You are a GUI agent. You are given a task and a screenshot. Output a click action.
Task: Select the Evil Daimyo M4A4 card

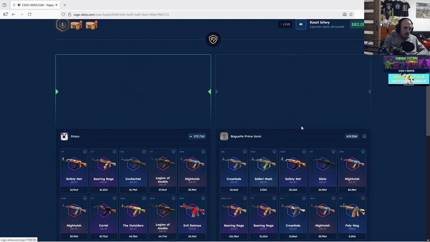[192, 217]
